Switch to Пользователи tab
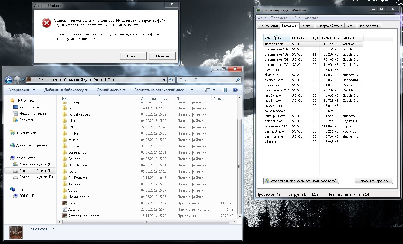The image size is (403, 244). [369, 26]
